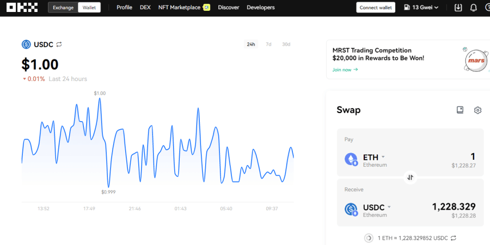This screenshot has width=490, height=245.
Task: Open the ETH token selector dropdown
Action: pyautogui.click(x=373, y=157)
